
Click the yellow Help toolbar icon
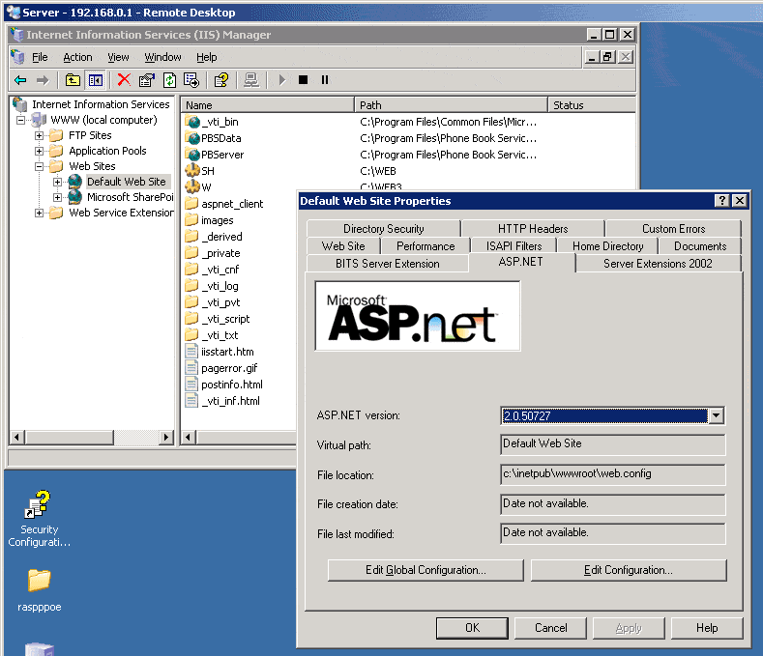pyautogui.click(x=221, y=80)
